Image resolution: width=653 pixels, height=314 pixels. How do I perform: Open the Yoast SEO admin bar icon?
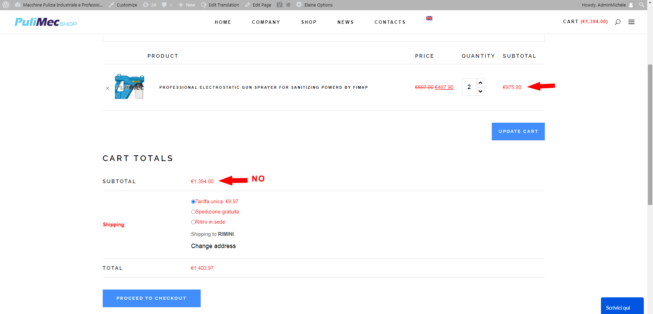(x=280, y=5)
